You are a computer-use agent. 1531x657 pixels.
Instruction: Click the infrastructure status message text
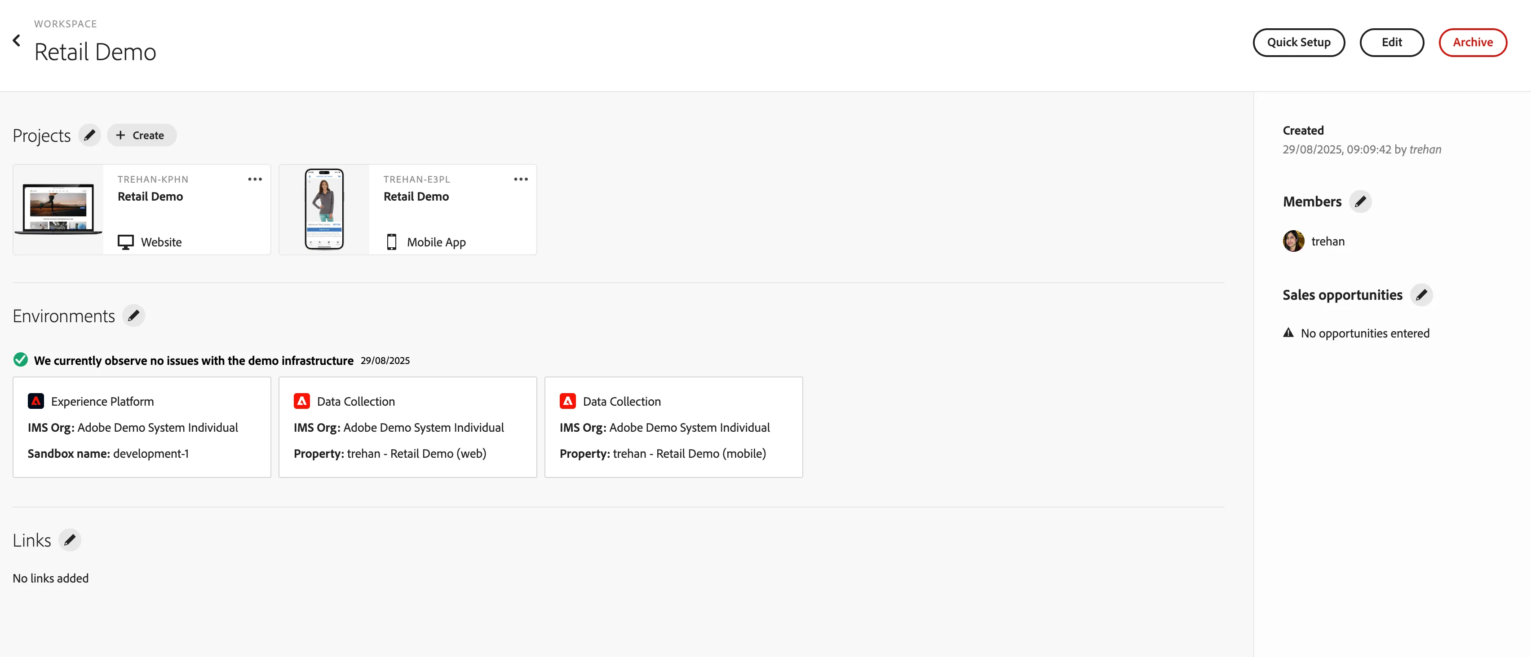point(194,360)
